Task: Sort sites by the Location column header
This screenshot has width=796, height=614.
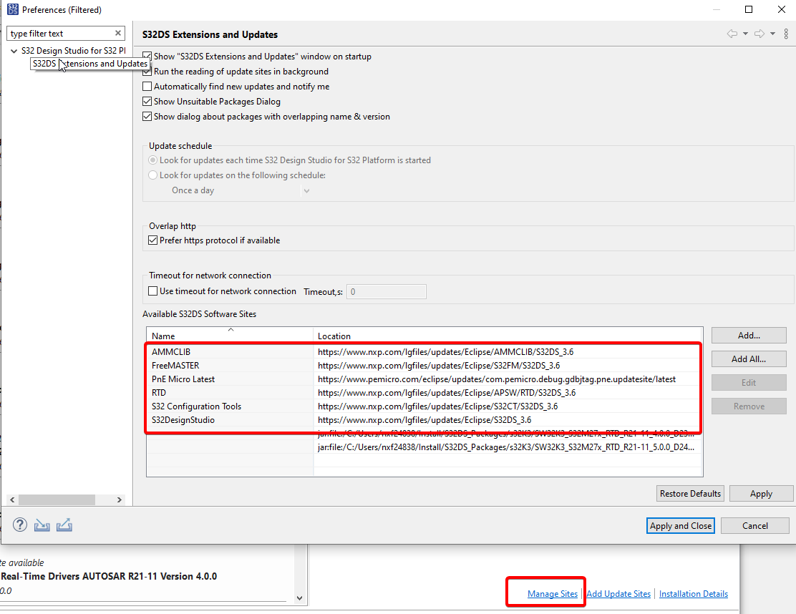Action: pyautogui.click(x=508, y=336)
